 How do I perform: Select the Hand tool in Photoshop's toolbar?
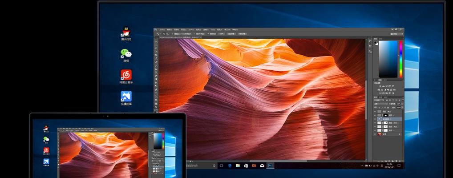156,103
